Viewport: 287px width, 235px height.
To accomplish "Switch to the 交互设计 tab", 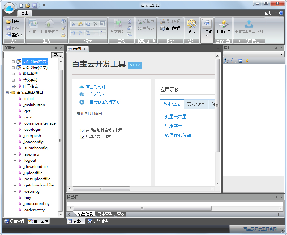I will 195,104.
